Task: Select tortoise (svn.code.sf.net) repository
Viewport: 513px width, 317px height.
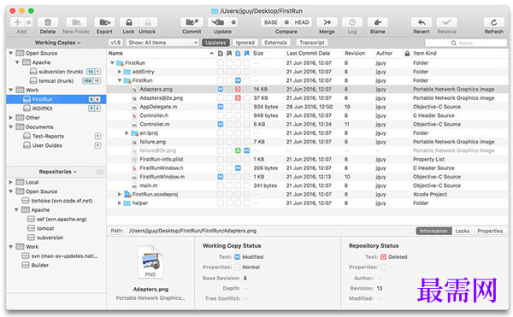Action: pyautogui.click(x=56, y=201)
